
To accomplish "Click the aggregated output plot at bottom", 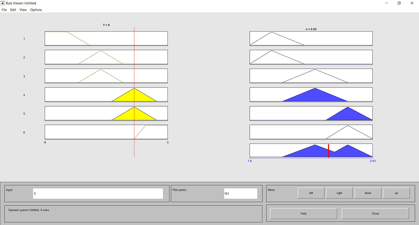I will pos(311,151).
